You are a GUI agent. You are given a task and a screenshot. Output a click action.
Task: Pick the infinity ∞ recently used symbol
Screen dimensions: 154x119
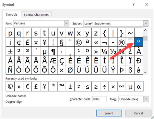pos(122,86)
